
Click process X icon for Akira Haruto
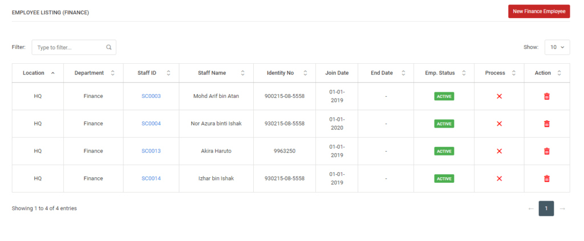point(500,152)
